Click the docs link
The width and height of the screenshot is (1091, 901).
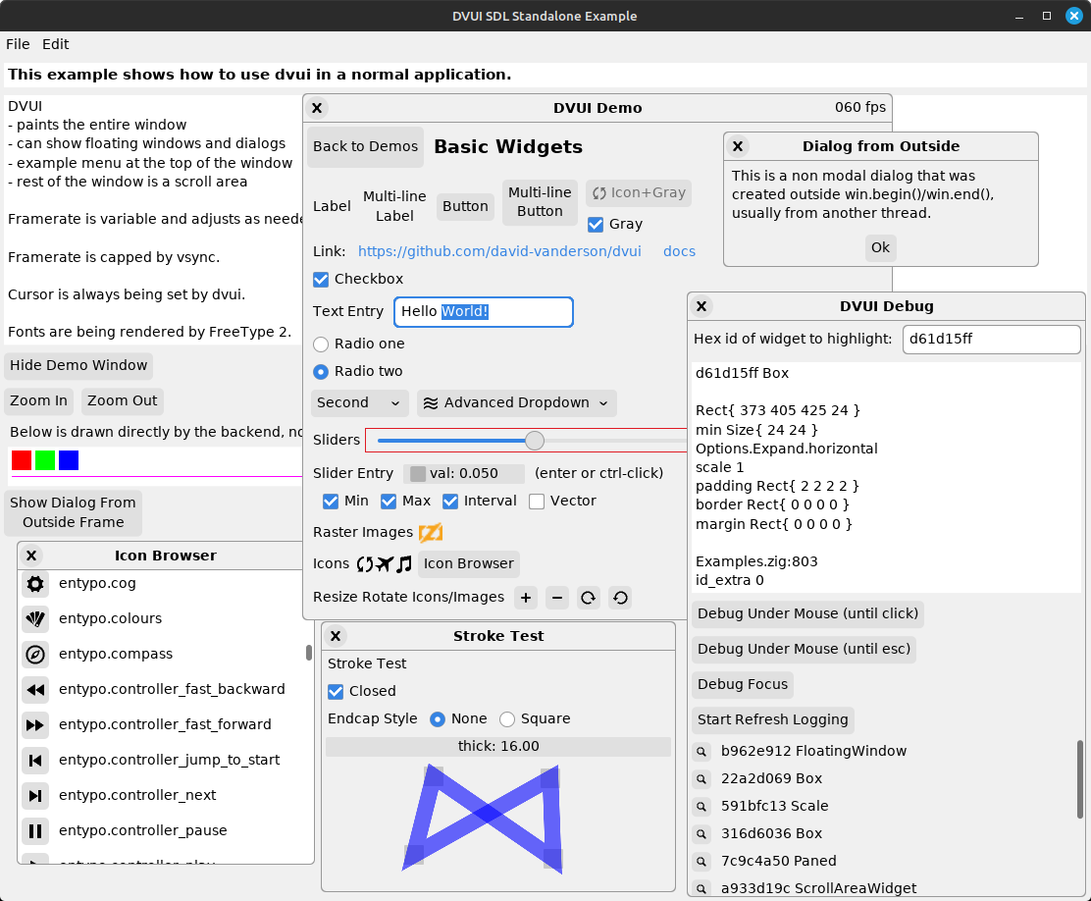[679, 251]
